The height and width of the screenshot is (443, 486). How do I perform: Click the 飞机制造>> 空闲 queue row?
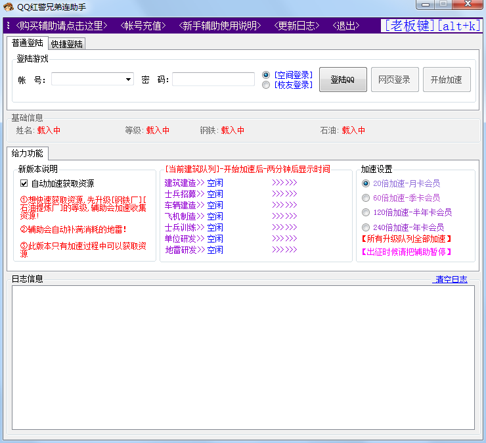click(194, 216)
